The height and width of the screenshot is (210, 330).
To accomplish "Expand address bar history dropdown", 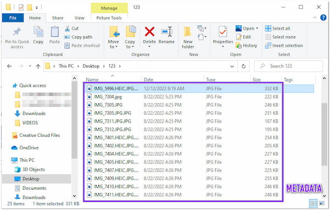I will (232, 67).
